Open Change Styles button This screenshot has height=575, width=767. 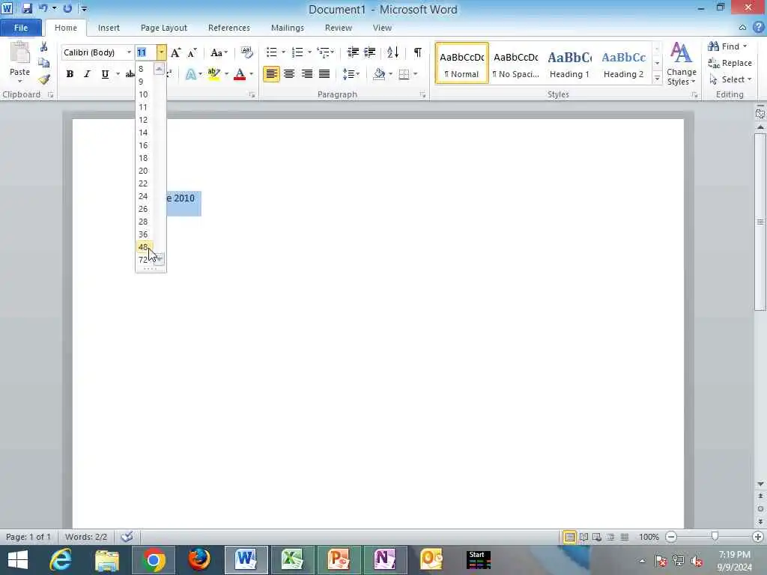click(681, 64)
